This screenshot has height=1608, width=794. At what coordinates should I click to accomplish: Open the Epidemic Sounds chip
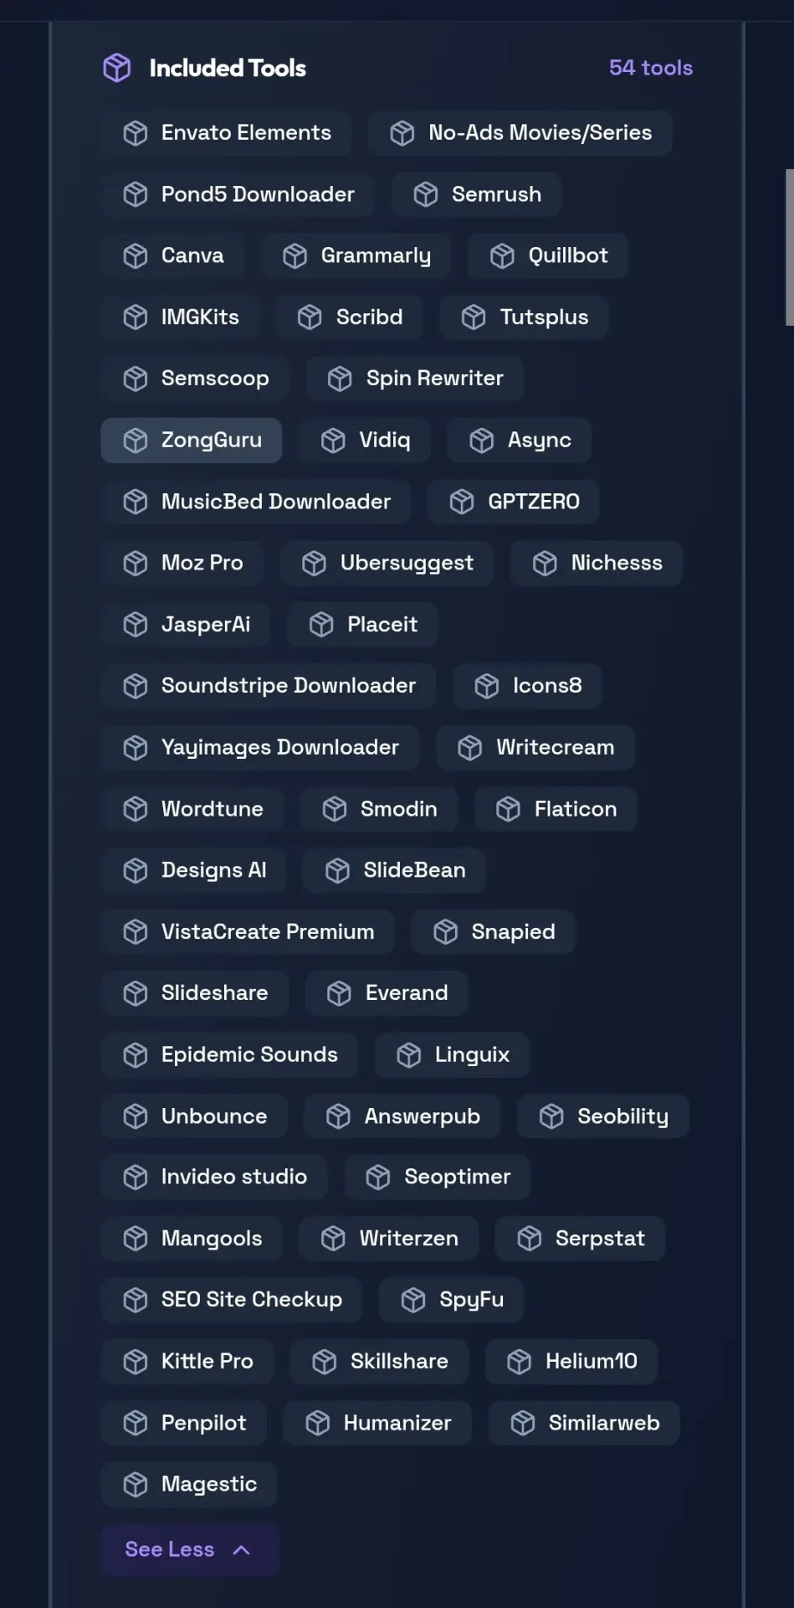(x=229, y=1055)
